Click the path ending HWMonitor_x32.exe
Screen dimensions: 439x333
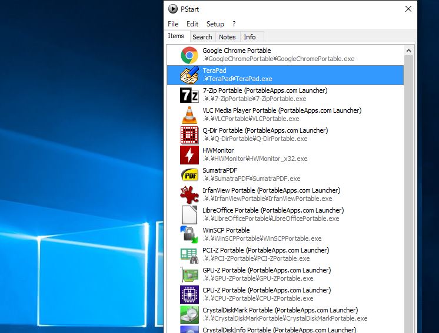tap(255, 159)
